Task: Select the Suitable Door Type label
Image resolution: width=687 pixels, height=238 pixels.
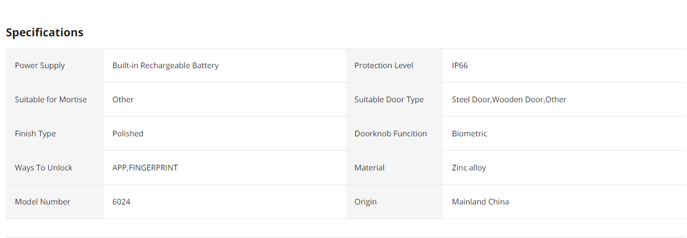Action: [x=389, y=99]
